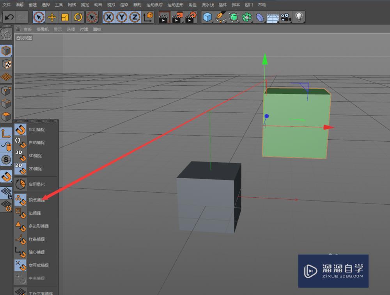Switch the coordinate system icon
Screen dimensions: 390x295
tap(148, 17)
